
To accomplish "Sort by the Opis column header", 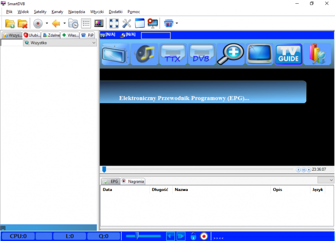I will 290,190.
